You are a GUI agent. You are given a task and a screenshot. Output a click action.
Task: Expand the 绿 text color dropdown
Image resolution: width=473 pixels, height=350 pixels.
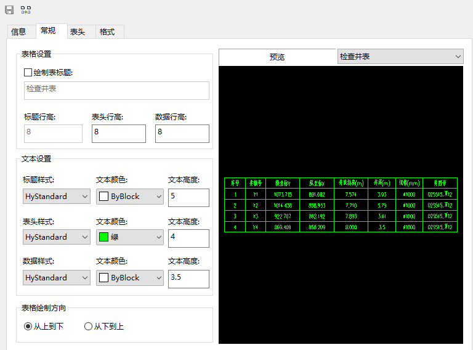[x=130, y=237]
